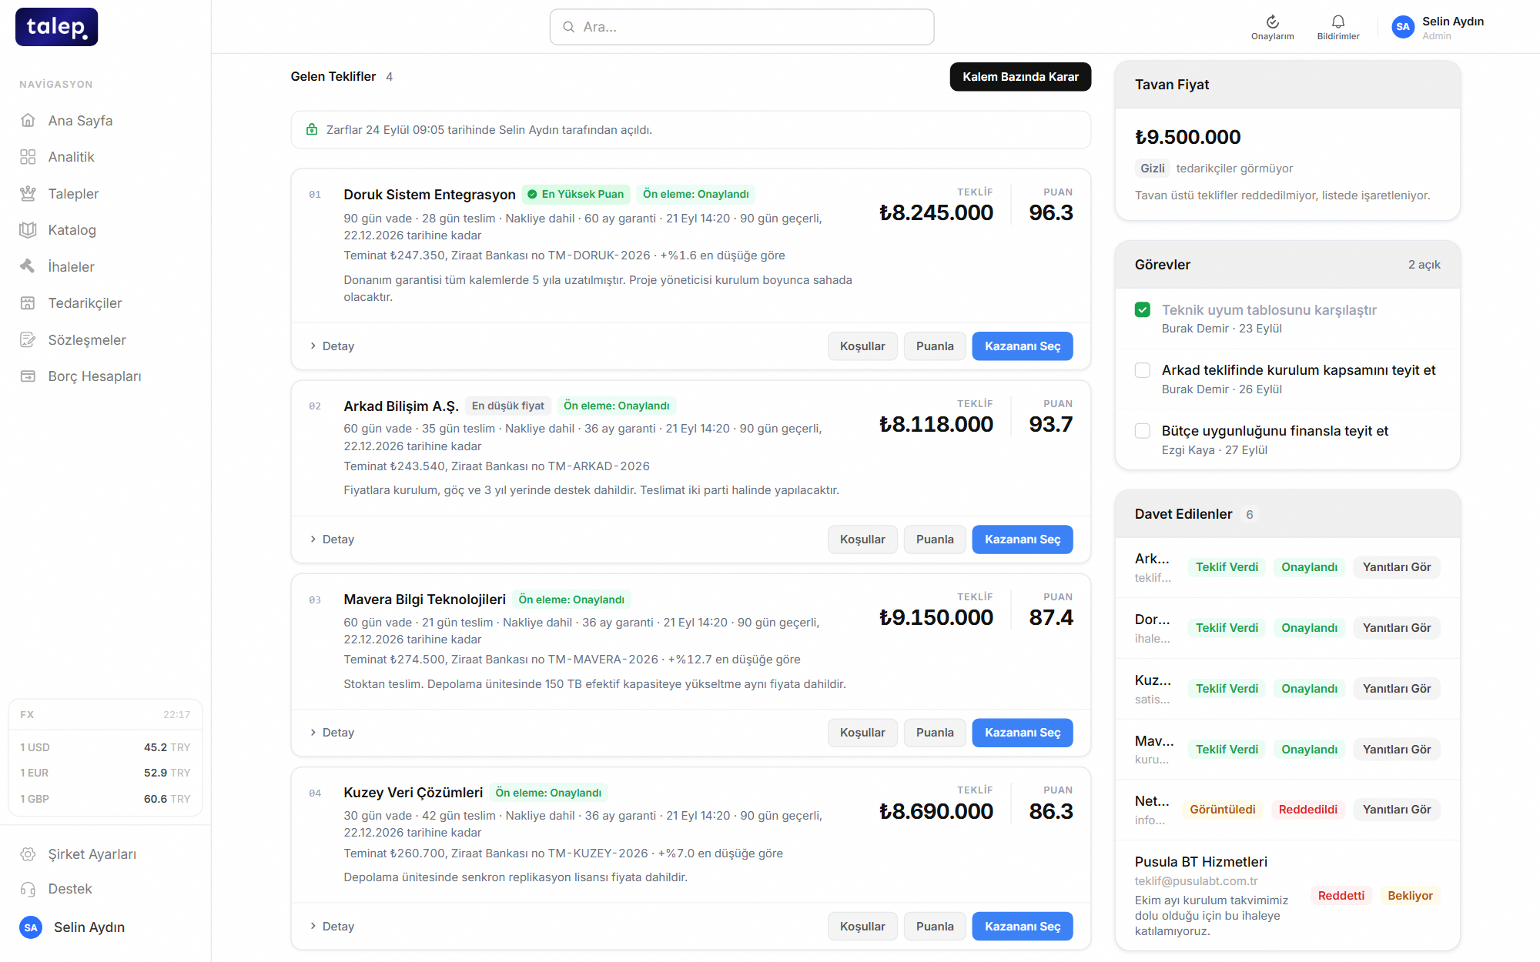
Task: Click the talep logo
Action: [56, 27]
